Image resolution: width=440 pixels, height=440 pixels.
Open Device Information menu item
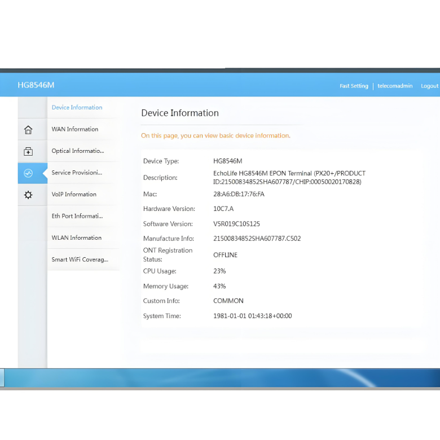click(x=77, y=107)
